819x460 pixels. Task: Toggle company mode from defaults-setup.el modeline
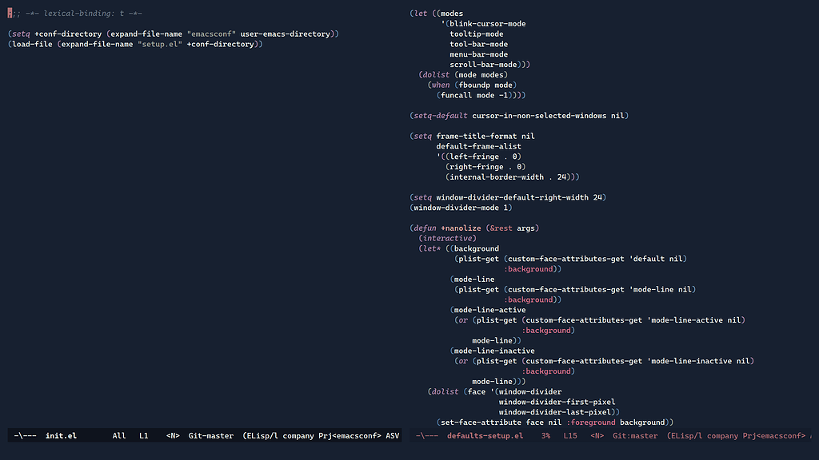(x=722, y=435)
